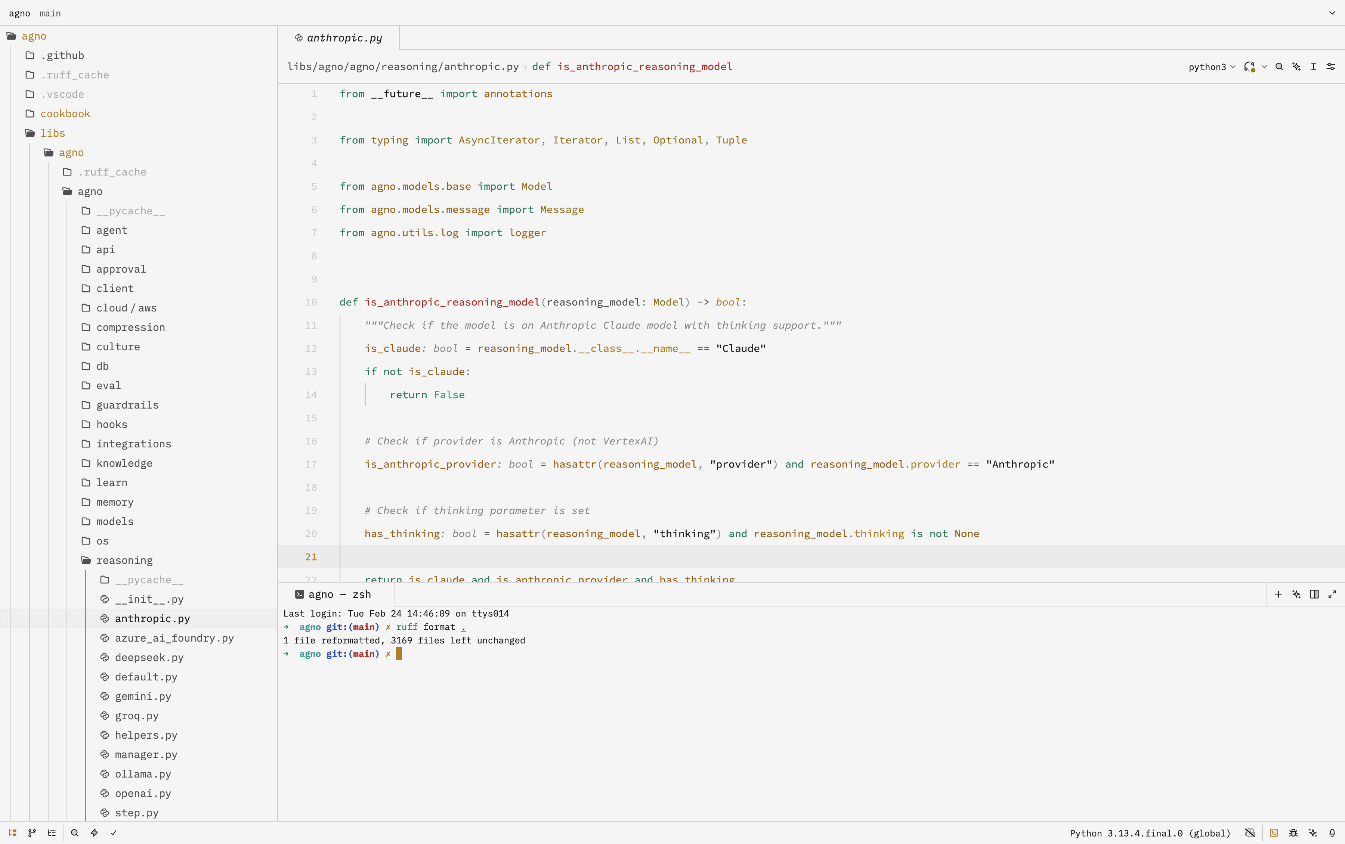
Task: Show the outline list panel
Action: pos(51,832)
